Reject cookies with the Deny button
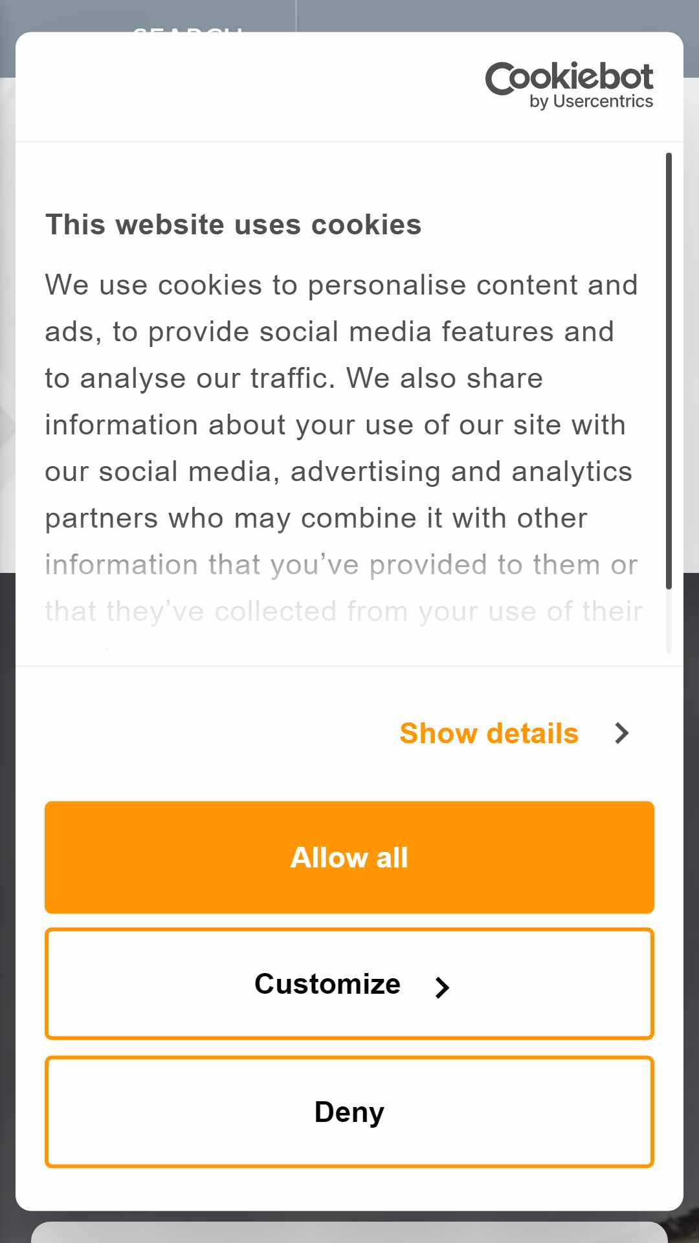699x1243 pixels. click(x=349, y=1112)
